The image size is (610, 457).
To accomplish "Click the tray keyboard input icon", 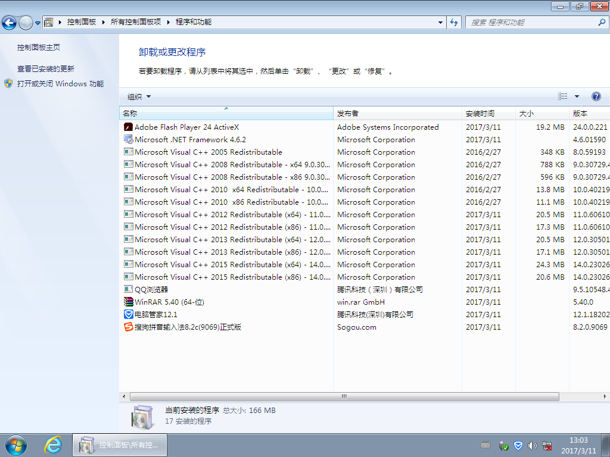I will pos(485,445).
